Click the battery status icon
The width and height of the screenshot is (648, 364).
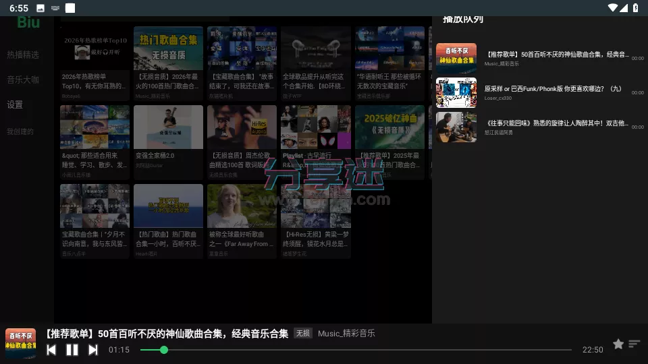click(x=636, y=8)
